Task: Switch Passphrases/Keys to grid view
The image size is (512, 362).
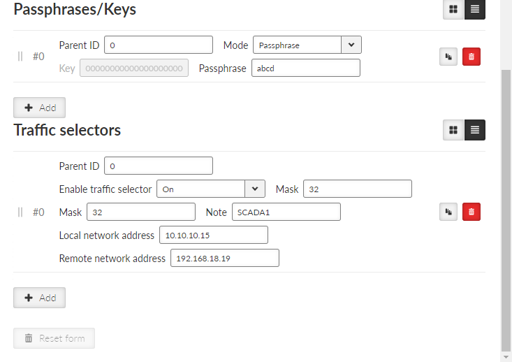Action: click(x=453, y=9)
